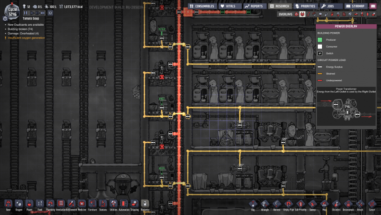Toggle the Power overlay off
This screenshot has height=215, width=381.
pos(302,14)
